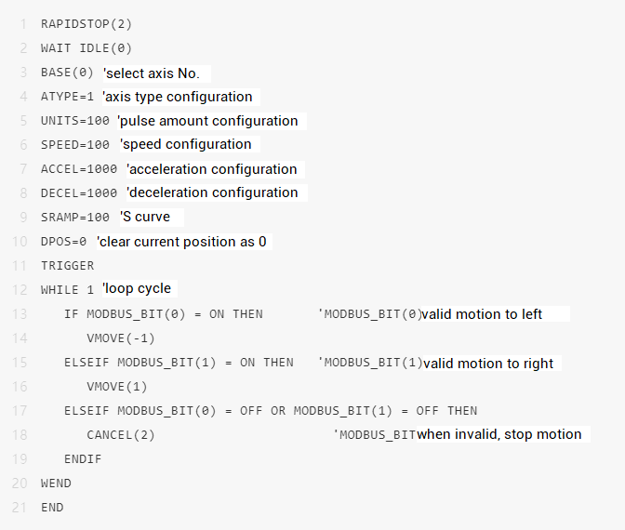Click the WHILE 1 loop statement

pos(67,290)
